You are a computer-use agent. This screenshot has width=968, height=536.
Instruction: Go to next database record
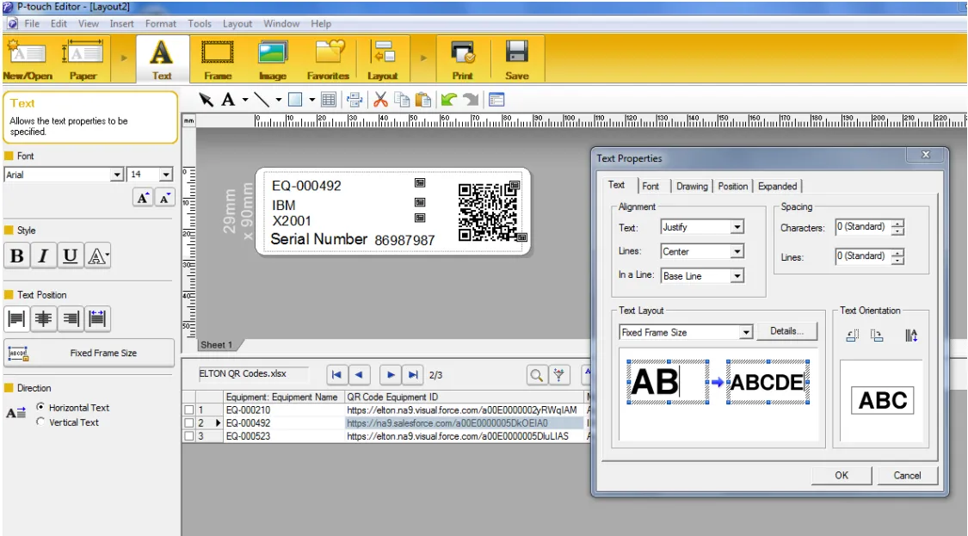390,375
